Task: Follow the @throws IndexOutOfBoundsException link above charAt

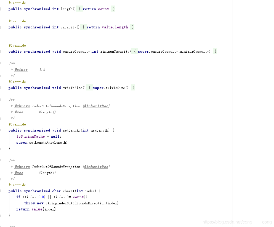Action: point(22,167)
